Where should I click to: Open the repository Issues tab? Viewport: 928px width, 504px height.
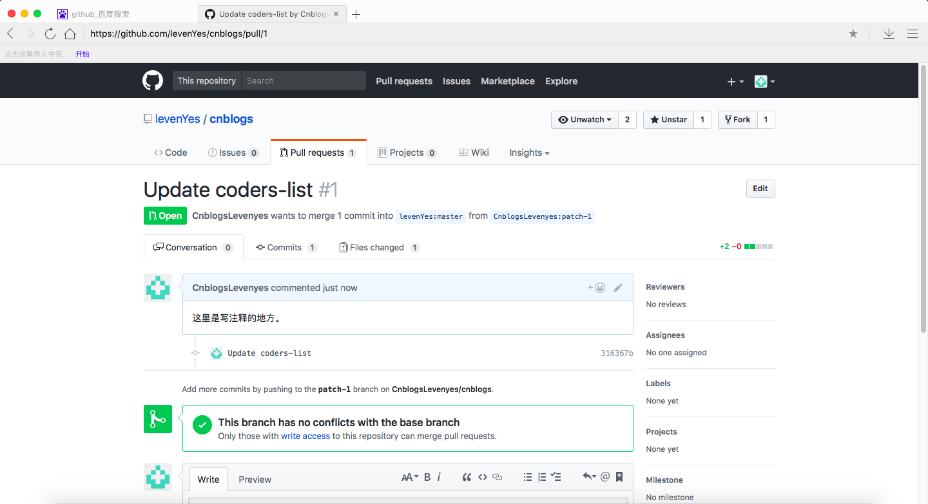pyautogui.click(x=233, y=153)
